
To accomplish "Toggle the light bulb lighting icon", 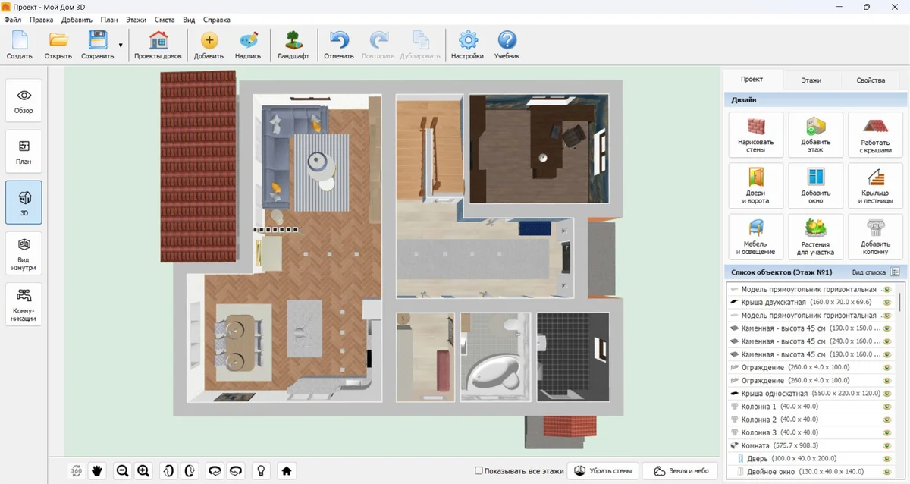I will pyautogui.click(x=261, y=471).
